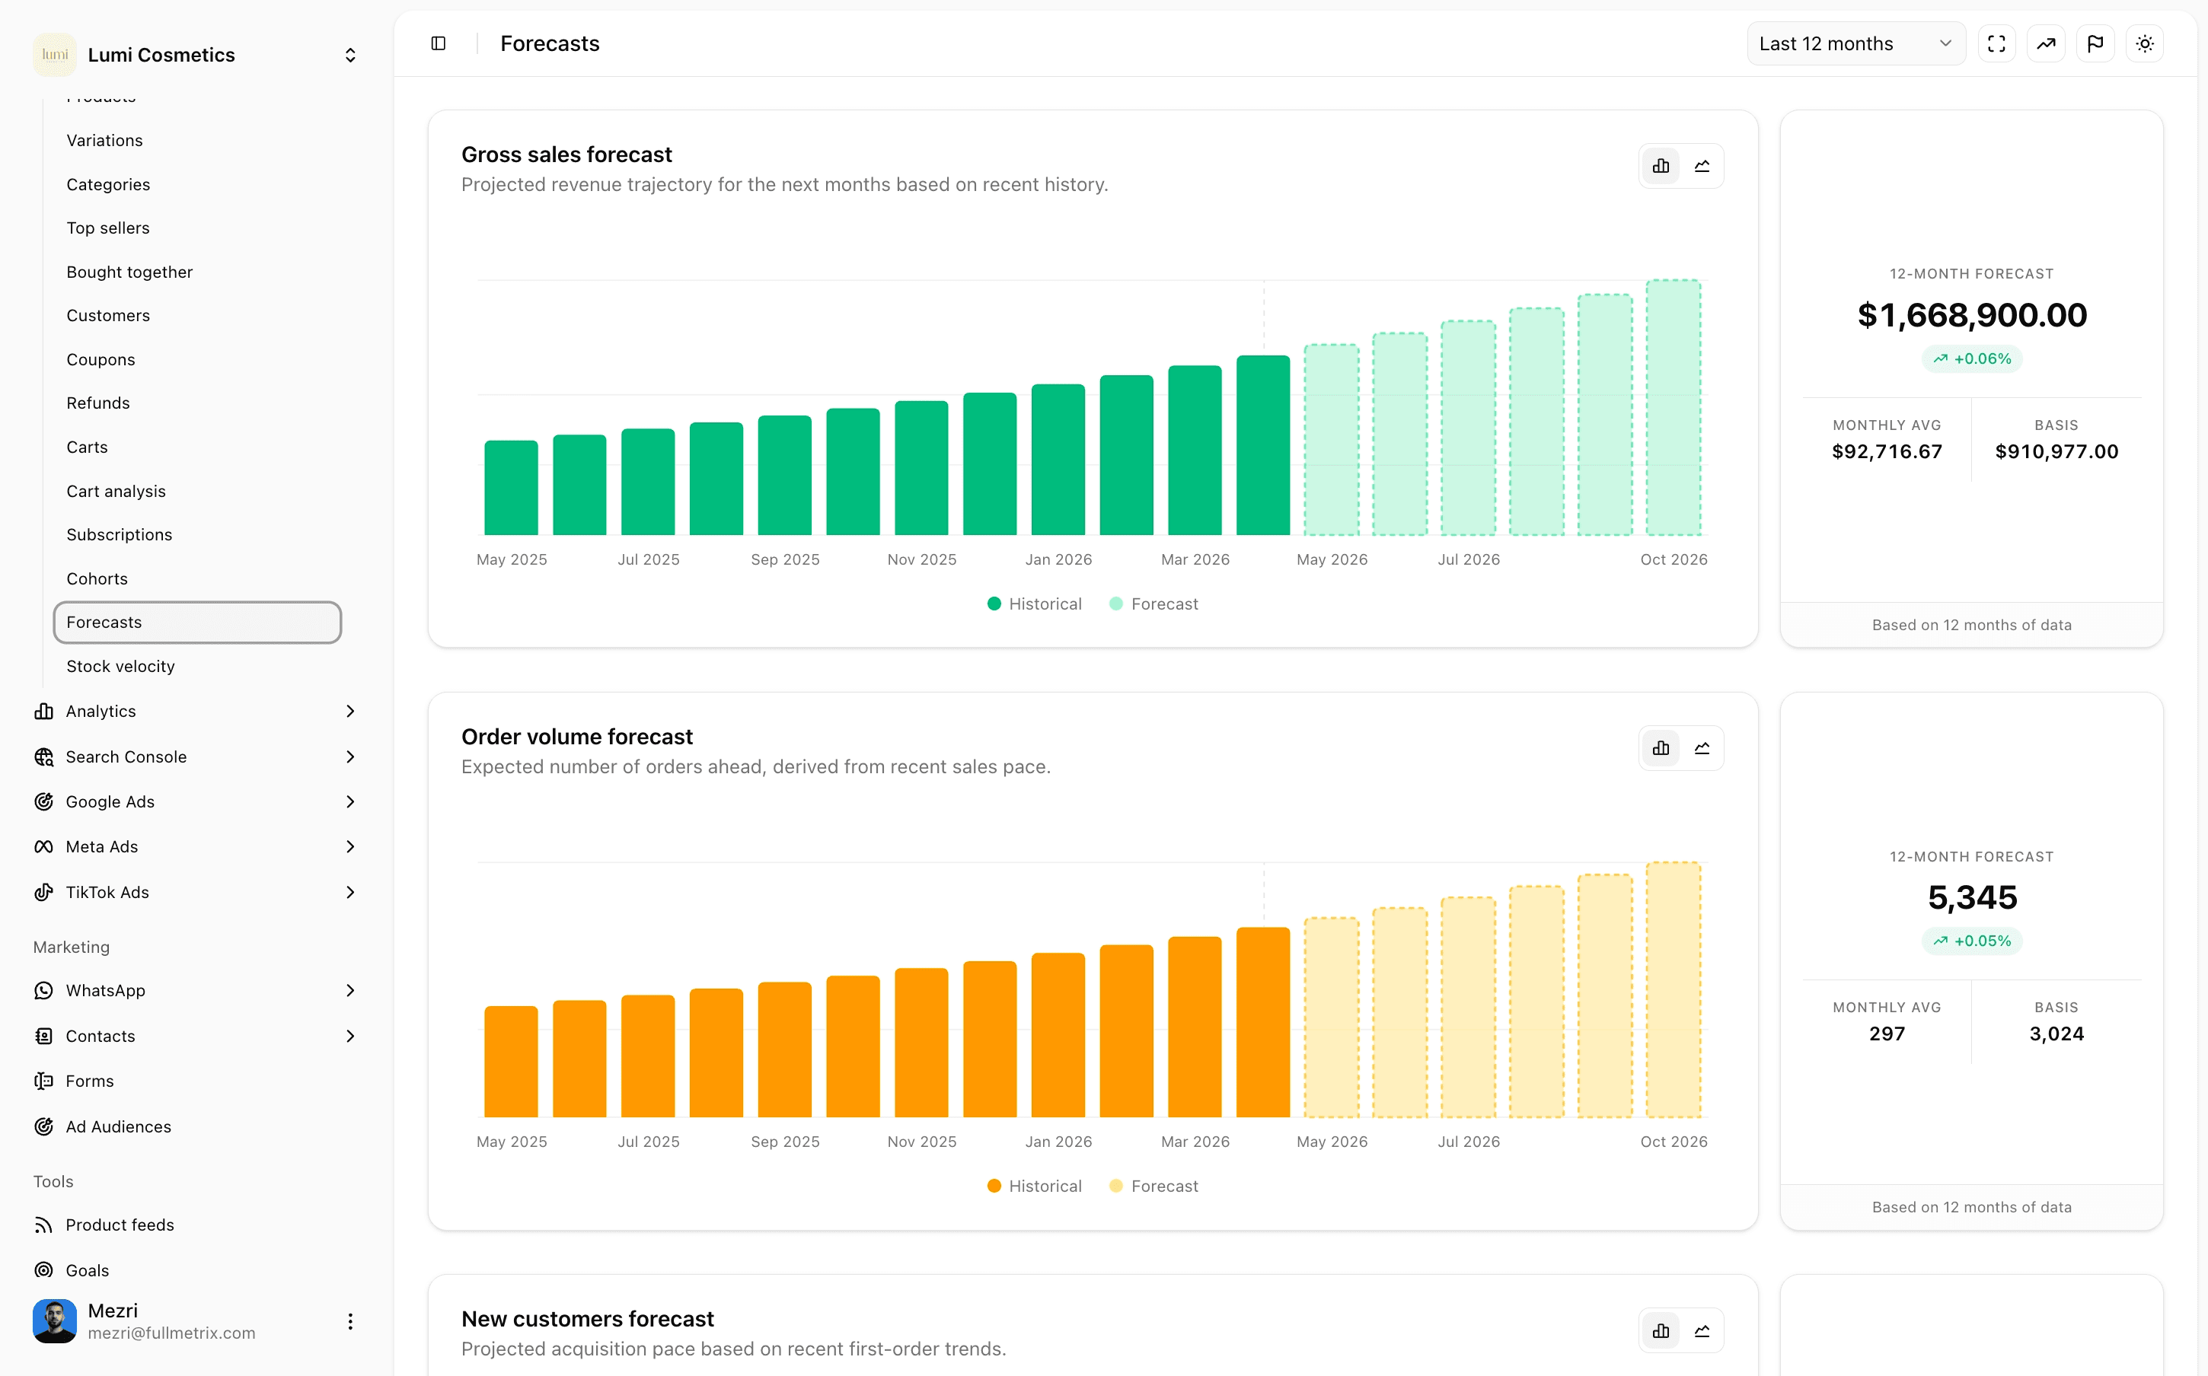
Task: Select the Forecasts sidebar item
Action: [197, 623]
